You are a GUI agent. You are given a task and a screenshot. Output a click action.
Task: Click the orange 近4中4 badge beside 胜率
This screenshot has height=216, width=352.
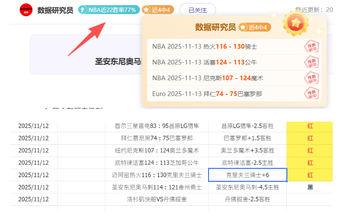tap(158, 10)
